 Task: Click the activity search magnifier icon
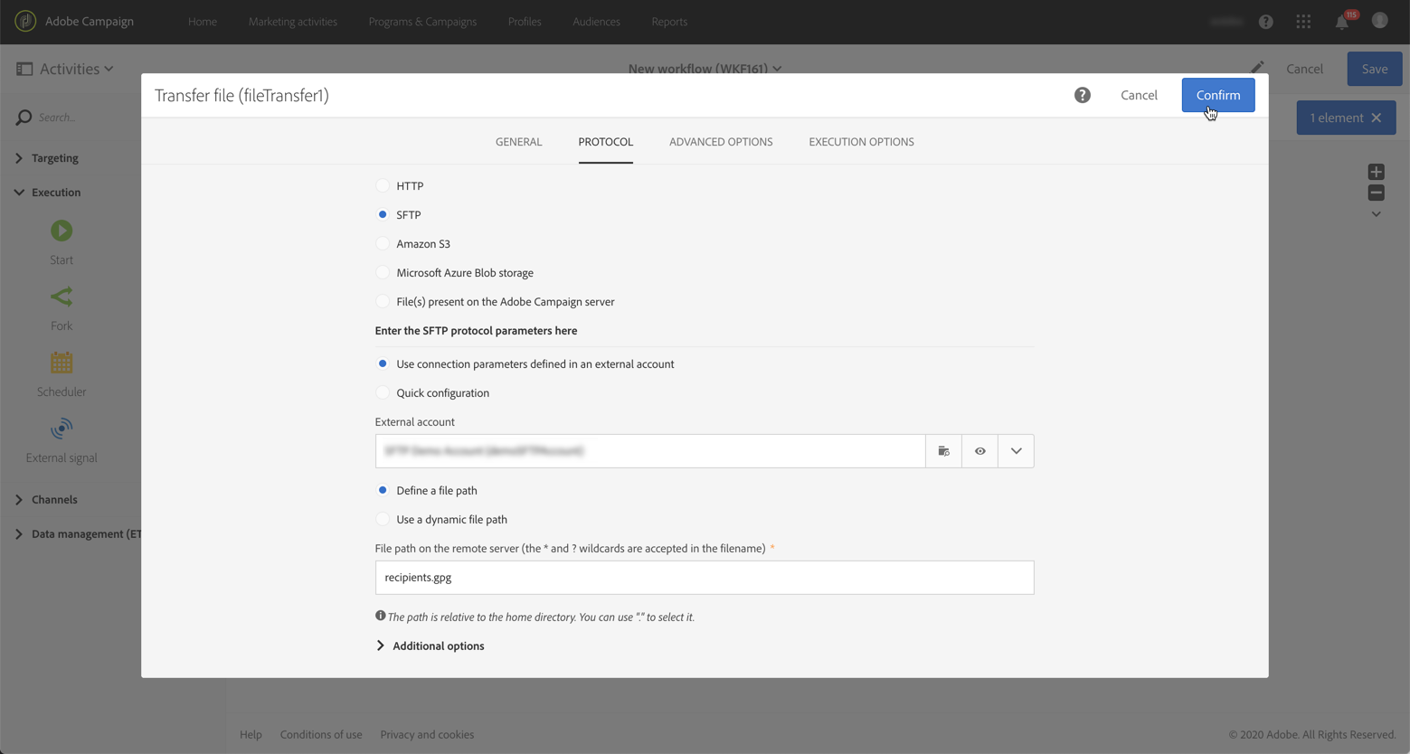coord(24,118)
